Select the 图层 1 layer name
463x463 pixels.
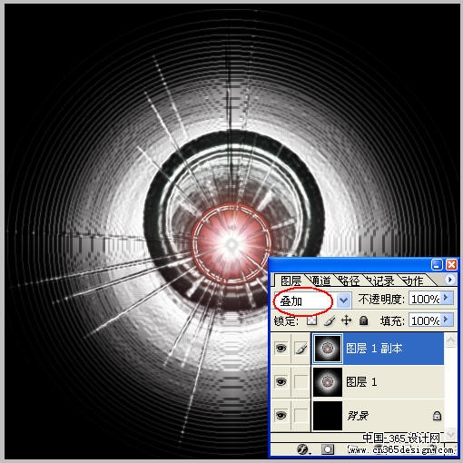click(x=361, y=382)
